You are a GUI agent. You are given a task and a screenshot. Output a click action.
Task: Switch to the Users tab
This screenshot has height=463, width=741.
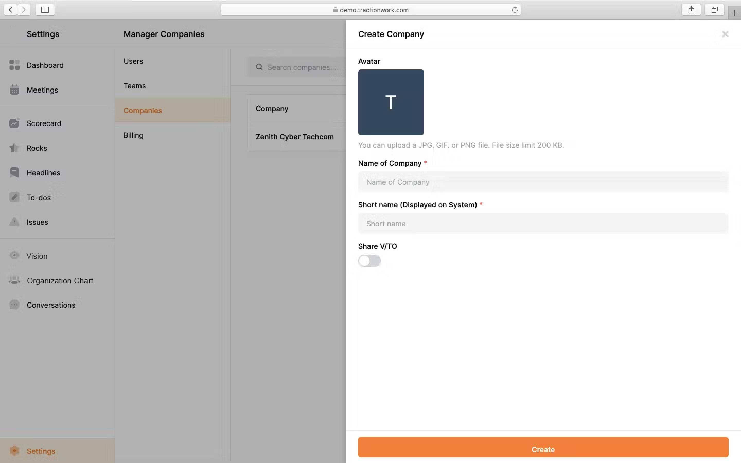coord(133,61)
